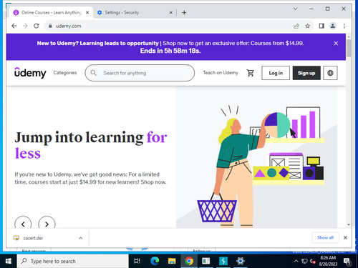This screenshot has width=358, height=268.
Task: Open the downloaded cacert.der file
Action: 34,238
